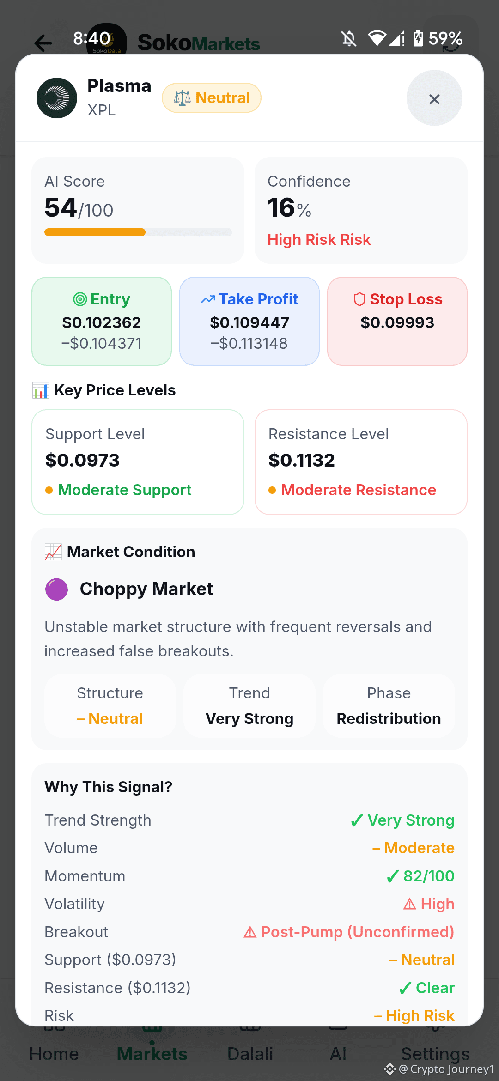Image resolution: width=499 pixels, height=1081 pixels.
Task: Select the Stop Loss price card
Action: [397, 321]
